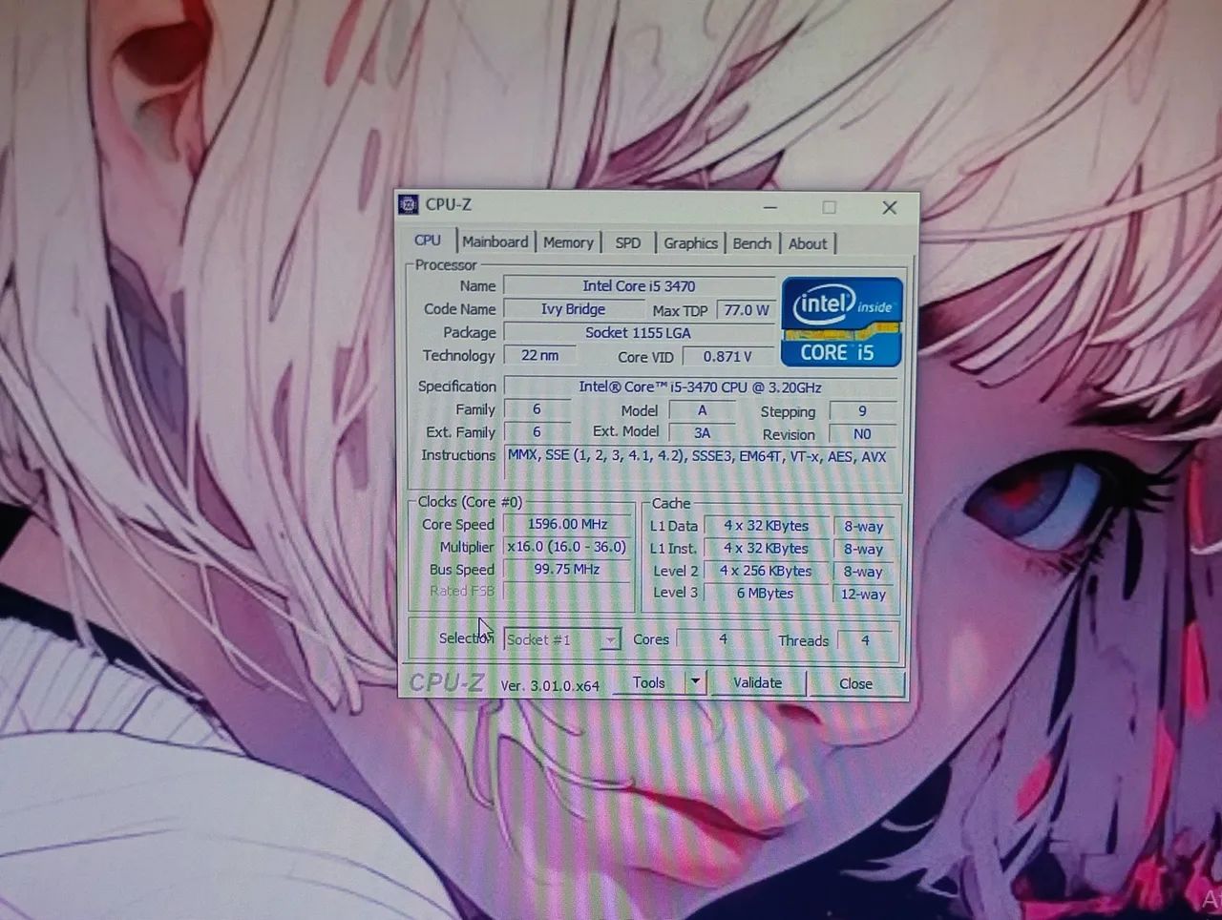Select the CPU tab

point(428,240)
